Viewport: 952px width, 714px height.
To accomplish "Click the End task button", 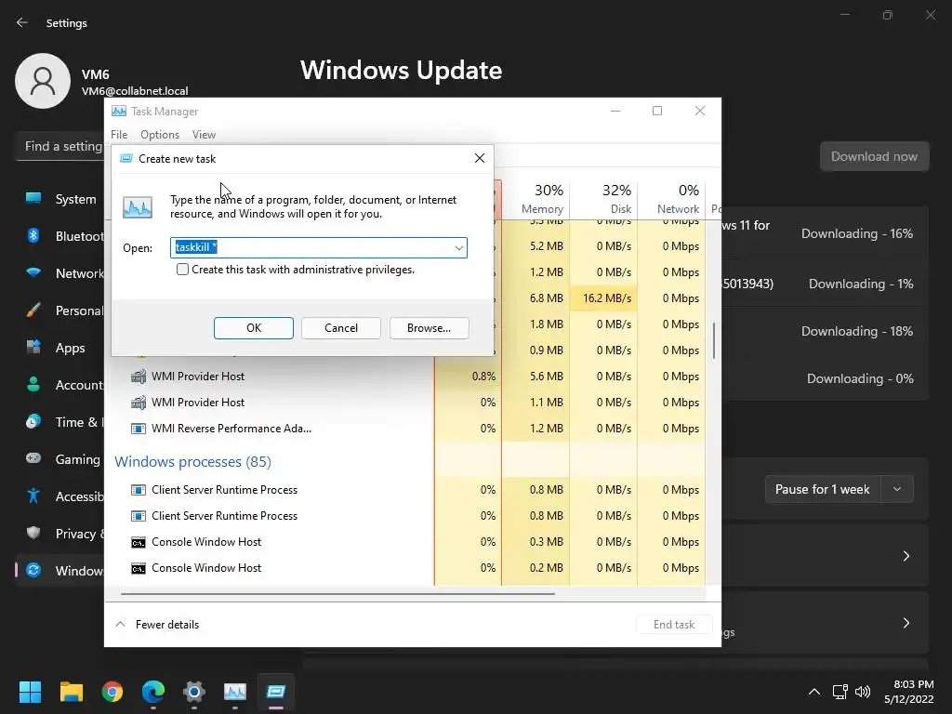I will (674, 624).
